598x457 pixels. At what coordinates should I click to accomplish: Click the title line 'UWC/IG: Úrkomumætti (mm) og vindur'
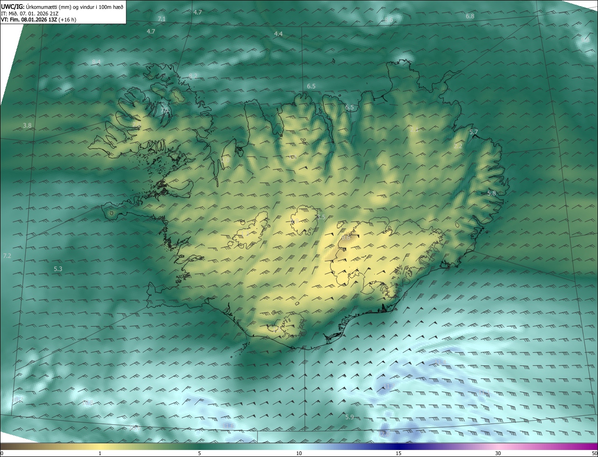tap(62, 6)
